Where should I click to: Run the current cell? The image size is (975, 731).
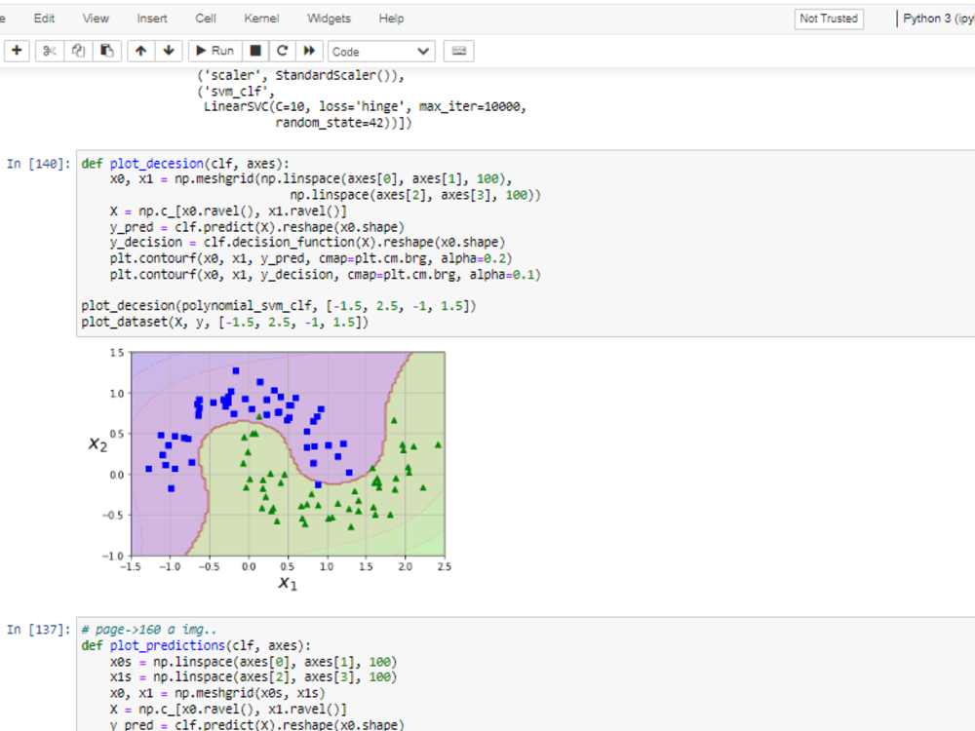point(214,51)
